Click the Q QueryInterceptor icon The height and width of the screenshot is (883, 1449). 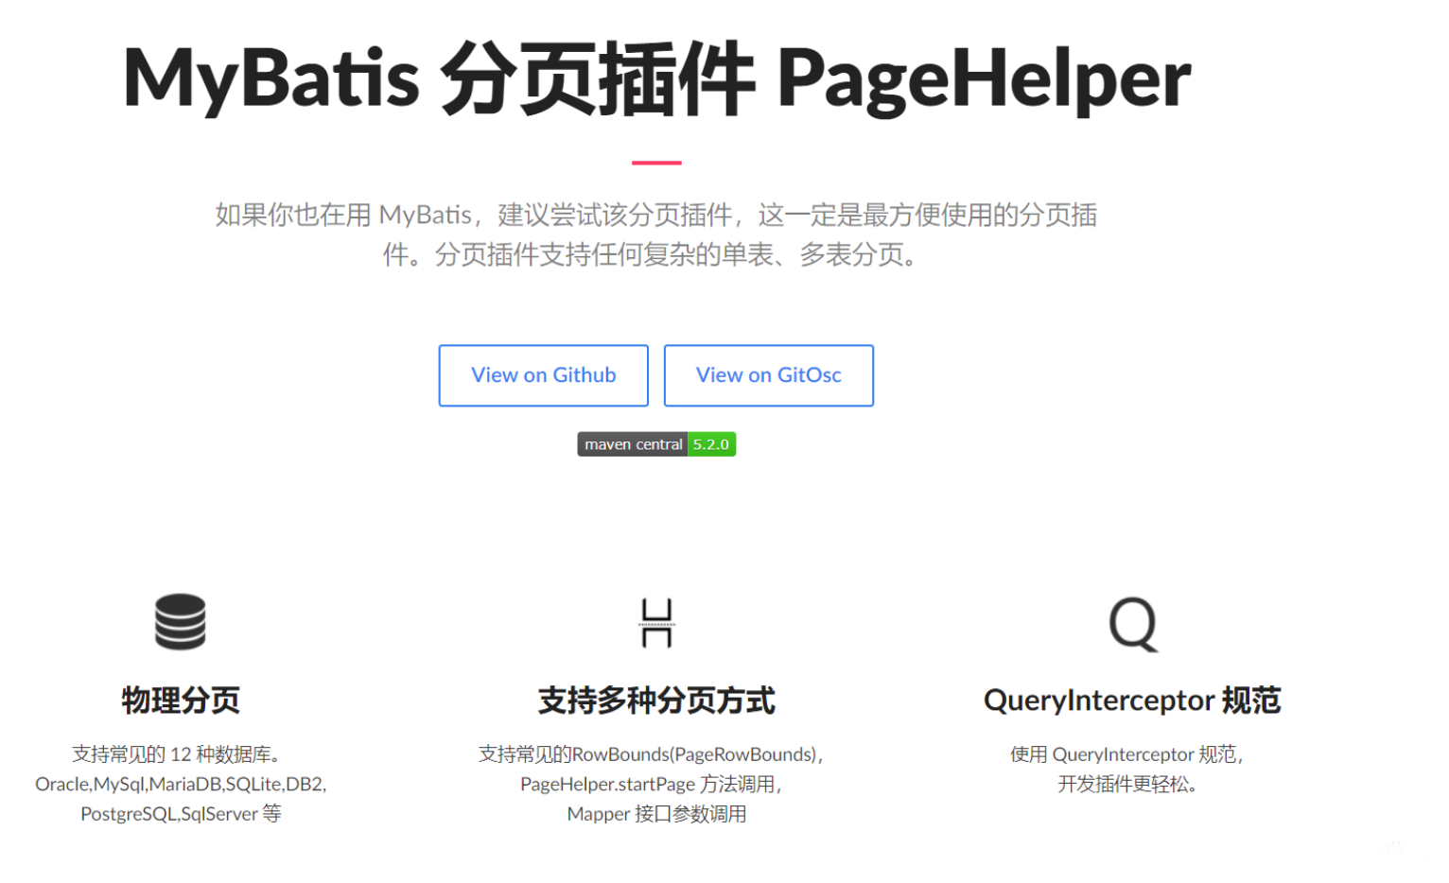tap(1132, 624)
